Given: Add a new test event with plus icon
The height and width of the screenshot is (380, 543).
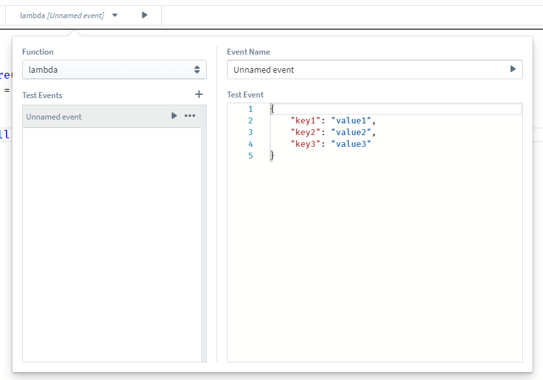Looking at the screenshot, I should [x=199, y=94].
